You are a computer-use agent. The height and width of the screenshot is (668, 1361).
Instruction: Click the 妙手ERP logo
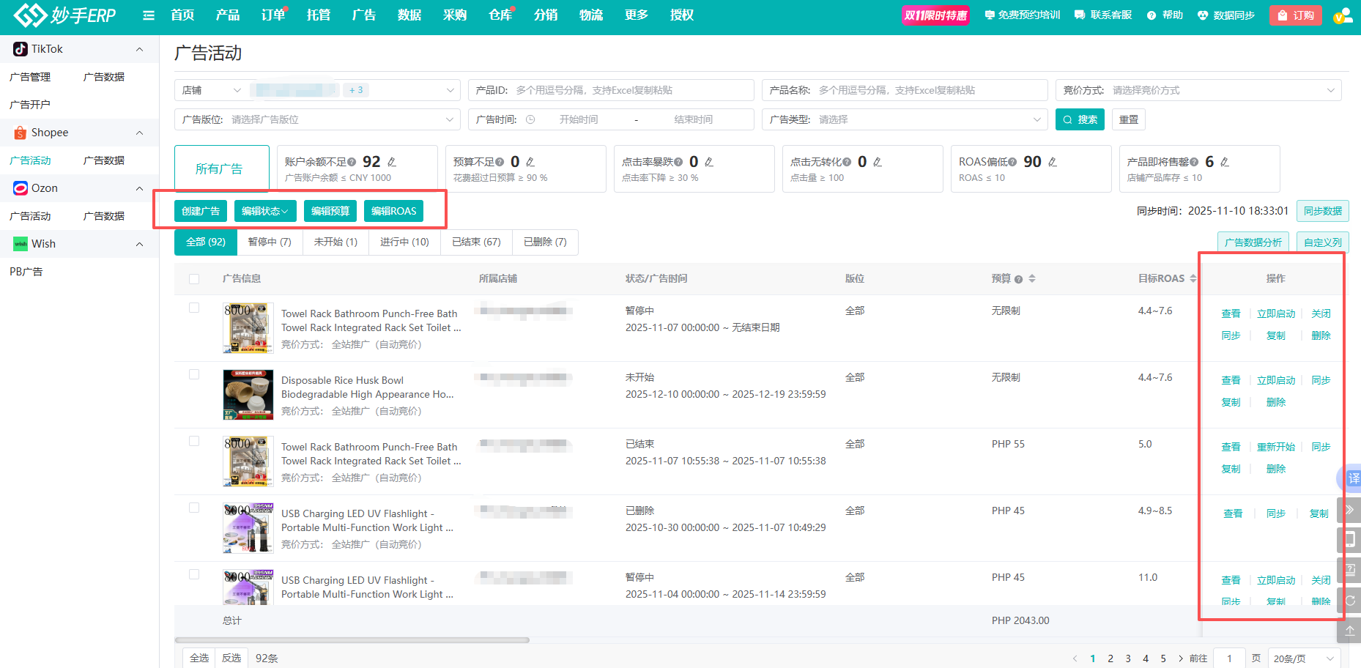pyautogui.click(x=64, y=15)
